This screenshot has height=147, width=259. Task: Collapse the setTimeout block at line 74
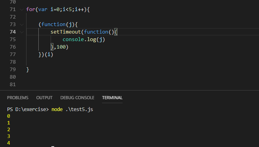(x=22, y=32)
